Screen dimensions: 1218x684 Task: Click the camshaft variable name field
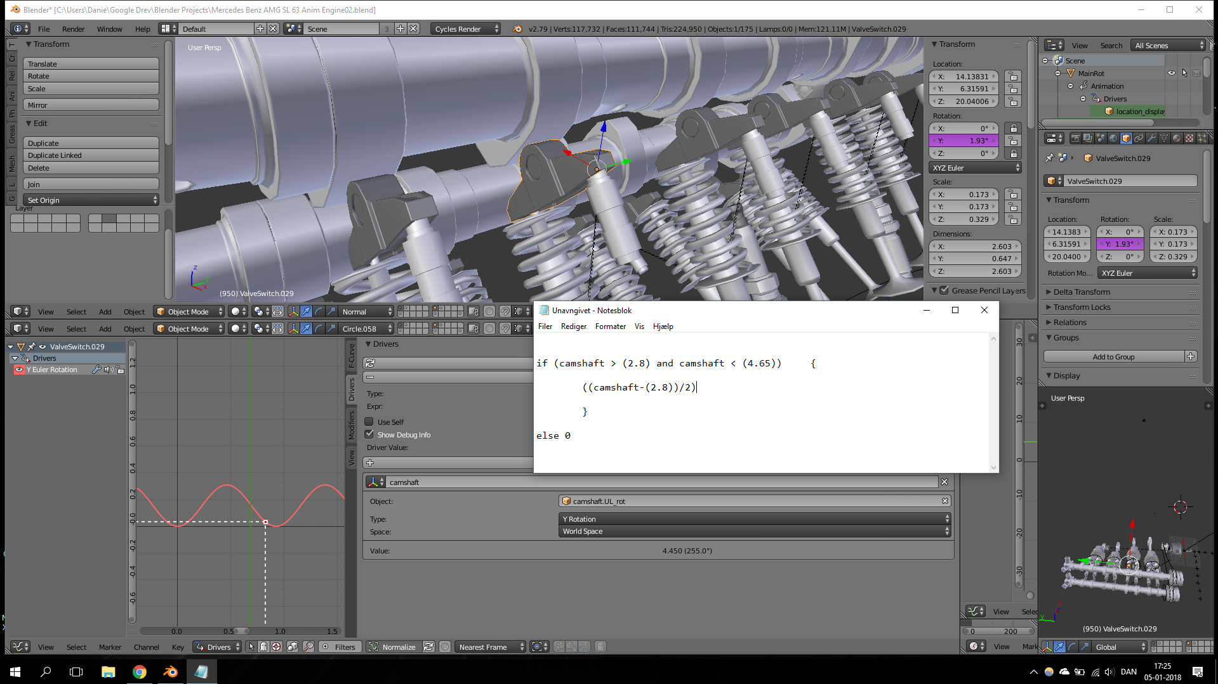click(661, 482)
